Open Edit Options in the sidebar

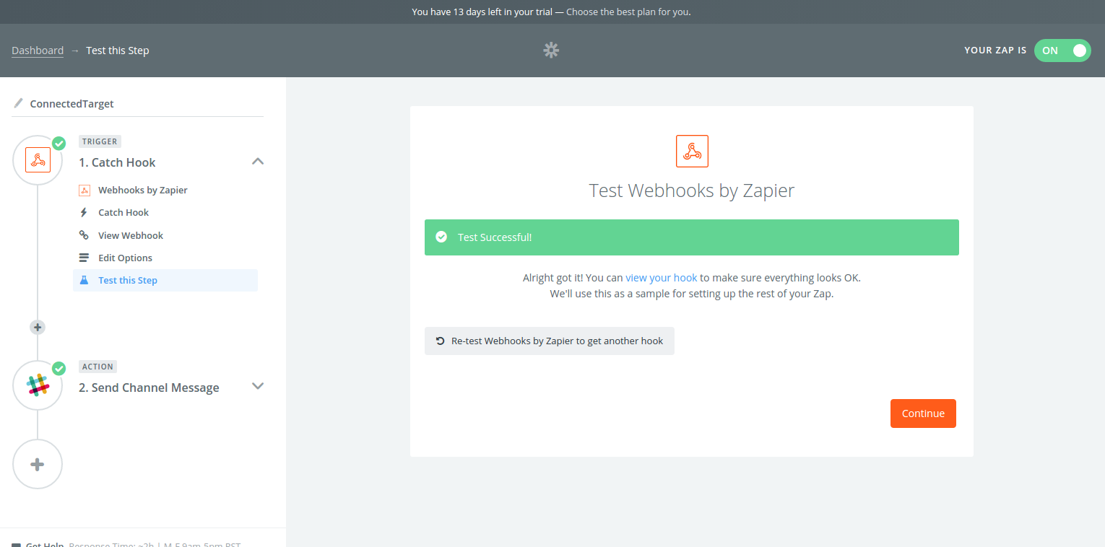[x=125, y=258]
